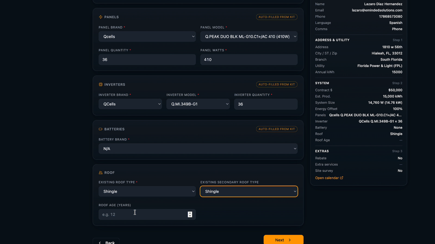
Task: Click the Auto-filled from kit badge in Panels
Action: 276,17
